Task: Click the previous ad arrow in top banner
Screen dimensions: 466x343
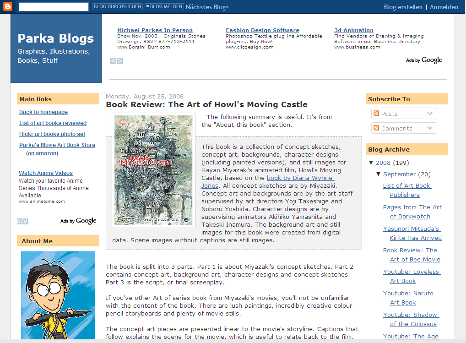Action: click(x=113, y=60)
